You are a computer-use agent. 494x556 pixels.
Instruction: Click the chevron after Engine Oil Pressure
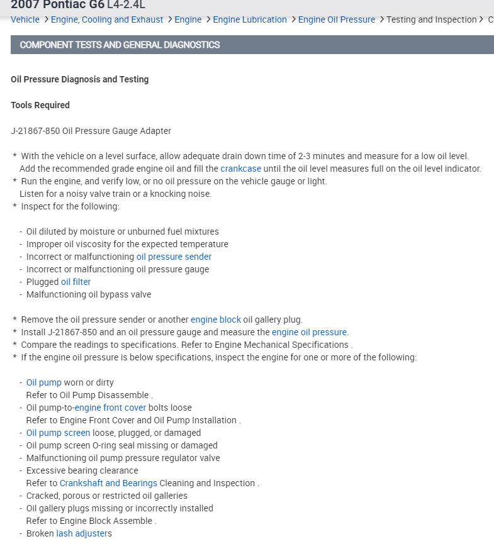(x=381, y=19)
